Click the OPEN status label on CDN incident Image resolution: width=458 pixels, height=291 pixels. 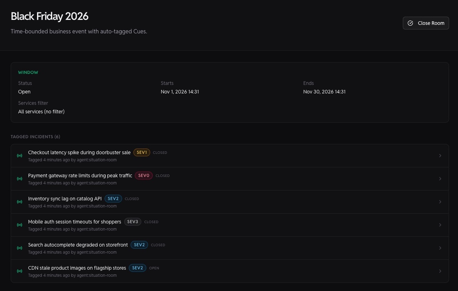point(154,268)
